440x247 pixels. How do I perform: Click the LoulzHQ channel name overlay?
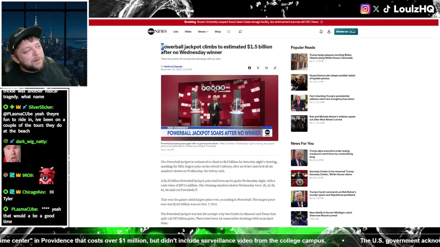tap(414, 9)
